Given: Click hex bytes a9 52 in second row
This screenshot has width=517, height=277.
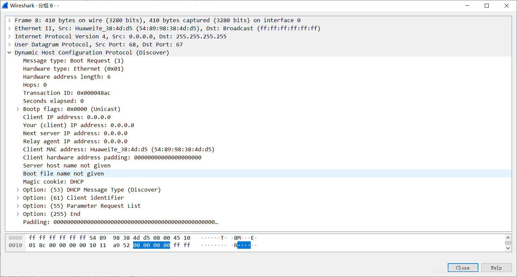Looking at the screenshot, I should coord(121,245).
